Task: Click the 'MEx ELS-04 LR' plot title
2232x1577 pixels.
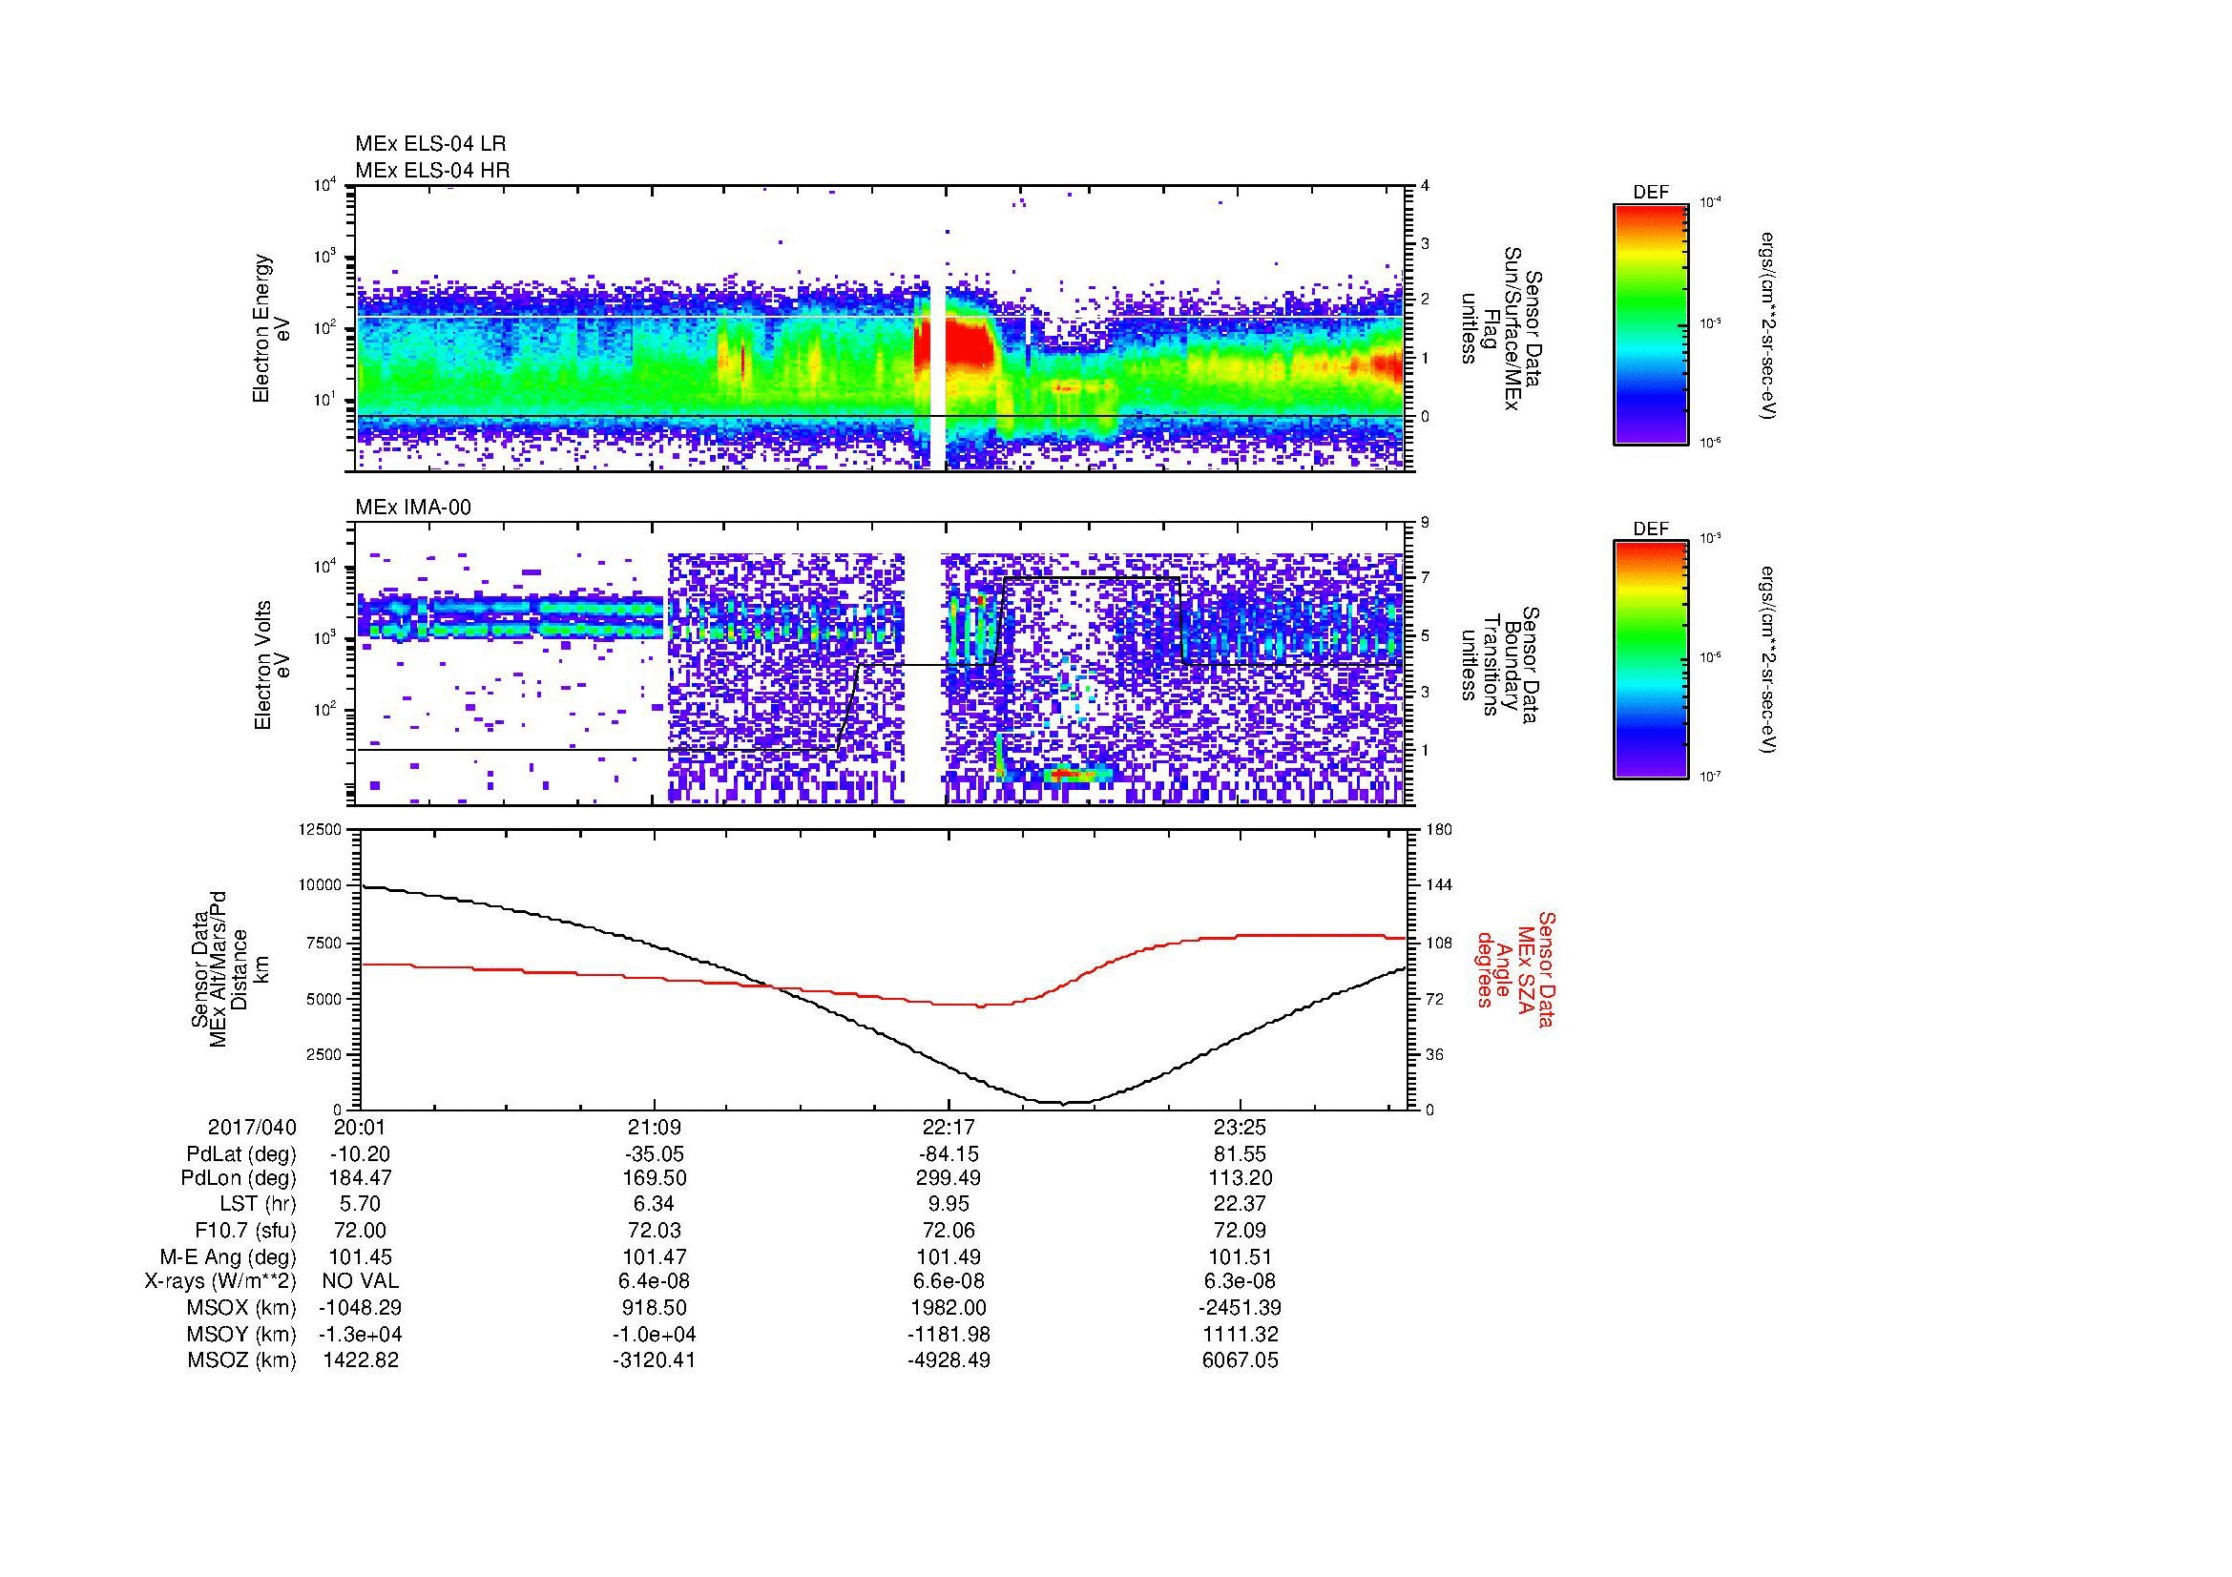Action: (x=430, y=144)
